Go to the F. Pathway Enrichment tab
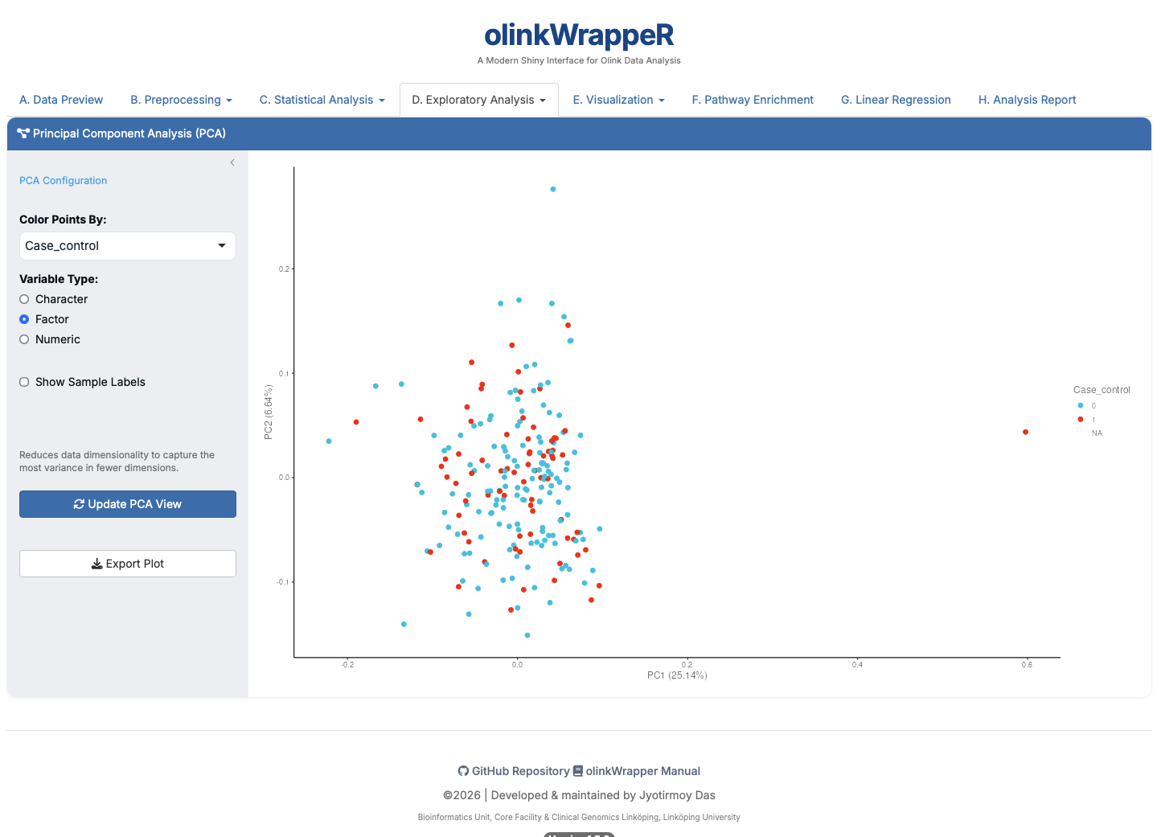Image resolution: width=1161 pixels, height=837 pixels. coord(753,100)
